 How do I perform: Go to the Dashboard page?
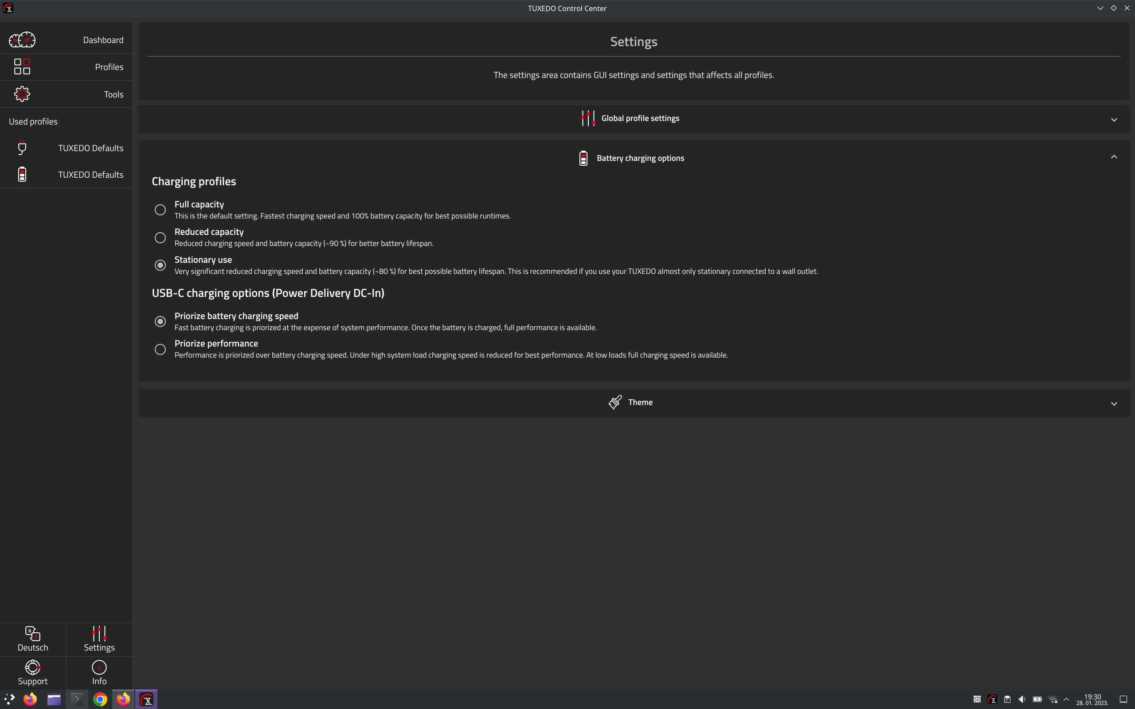pyautogui.click(x=103, y=40)
